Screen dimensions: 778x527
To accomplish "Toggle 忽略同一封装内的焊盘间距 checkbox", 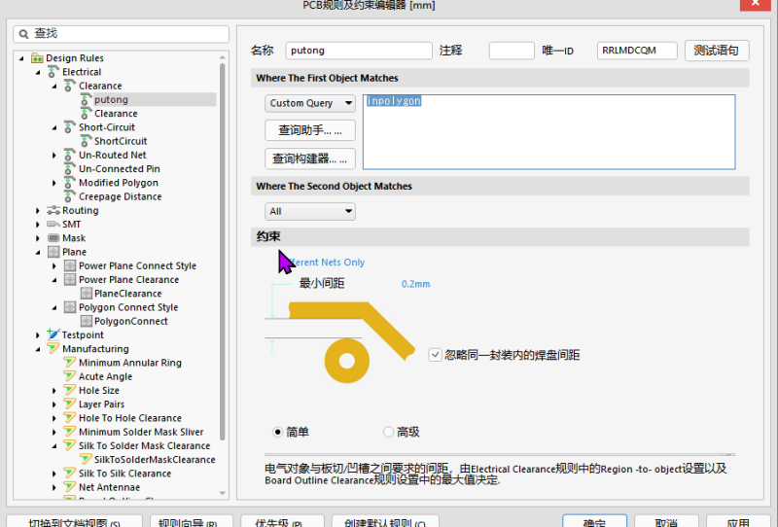I will pyautogui.click(x=435, y=355).
